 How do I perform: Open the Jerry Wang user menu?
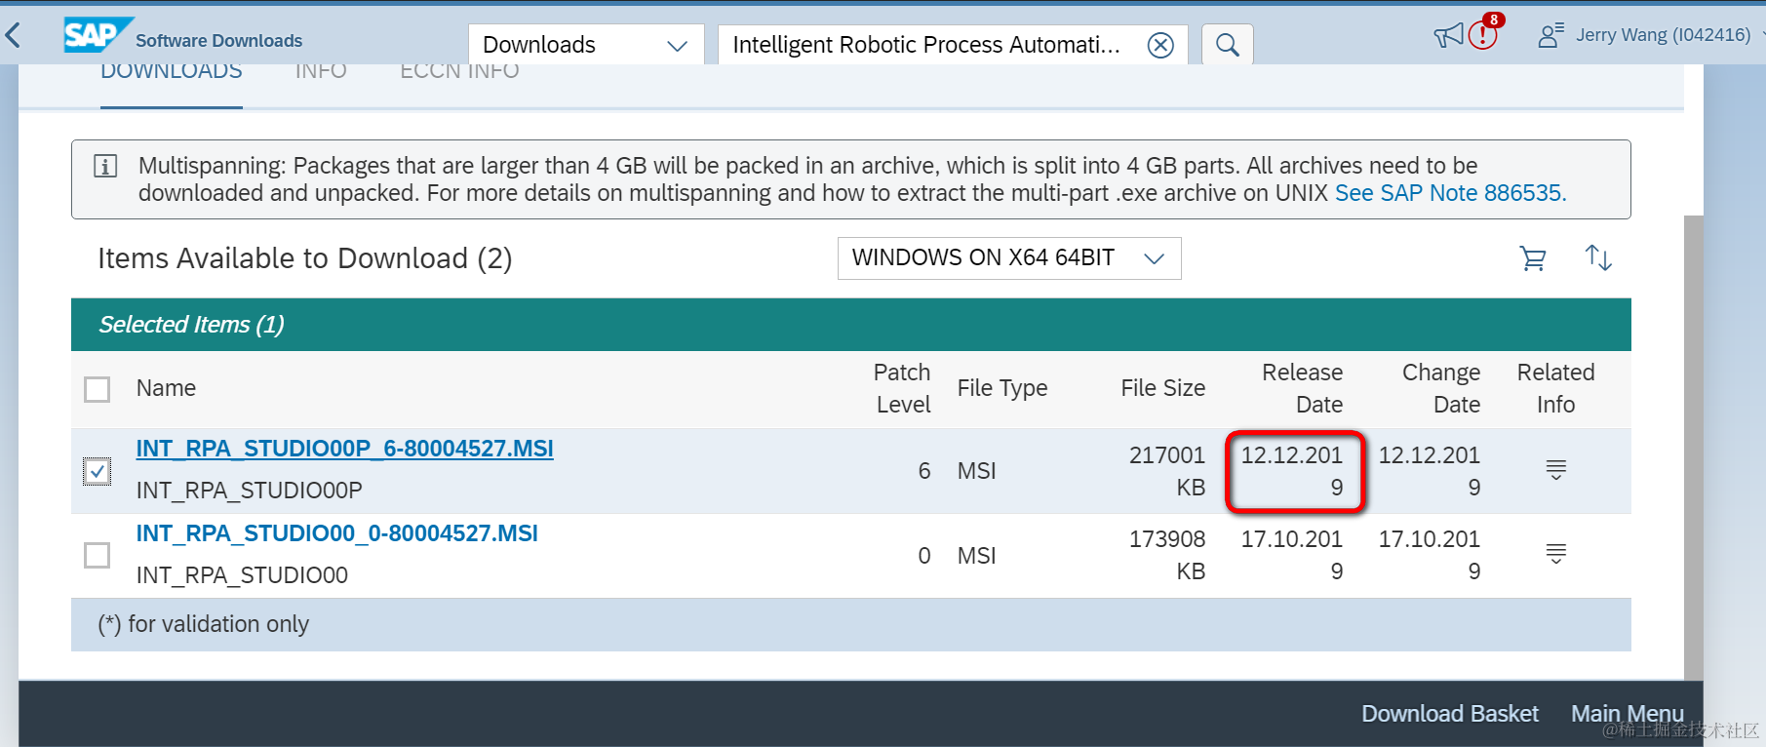[x=1649, y=35]
